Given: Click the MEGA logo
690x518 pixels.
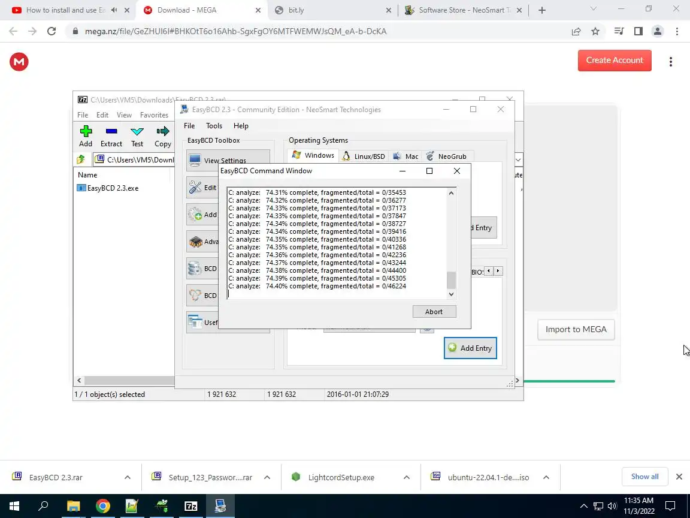Looking at the screenshot, I should point(19,62).
